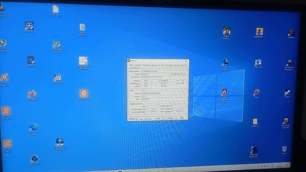306x172 pixels.
Task: Select the PCI-Express 3.0 bus value
Action: (166, 106)
